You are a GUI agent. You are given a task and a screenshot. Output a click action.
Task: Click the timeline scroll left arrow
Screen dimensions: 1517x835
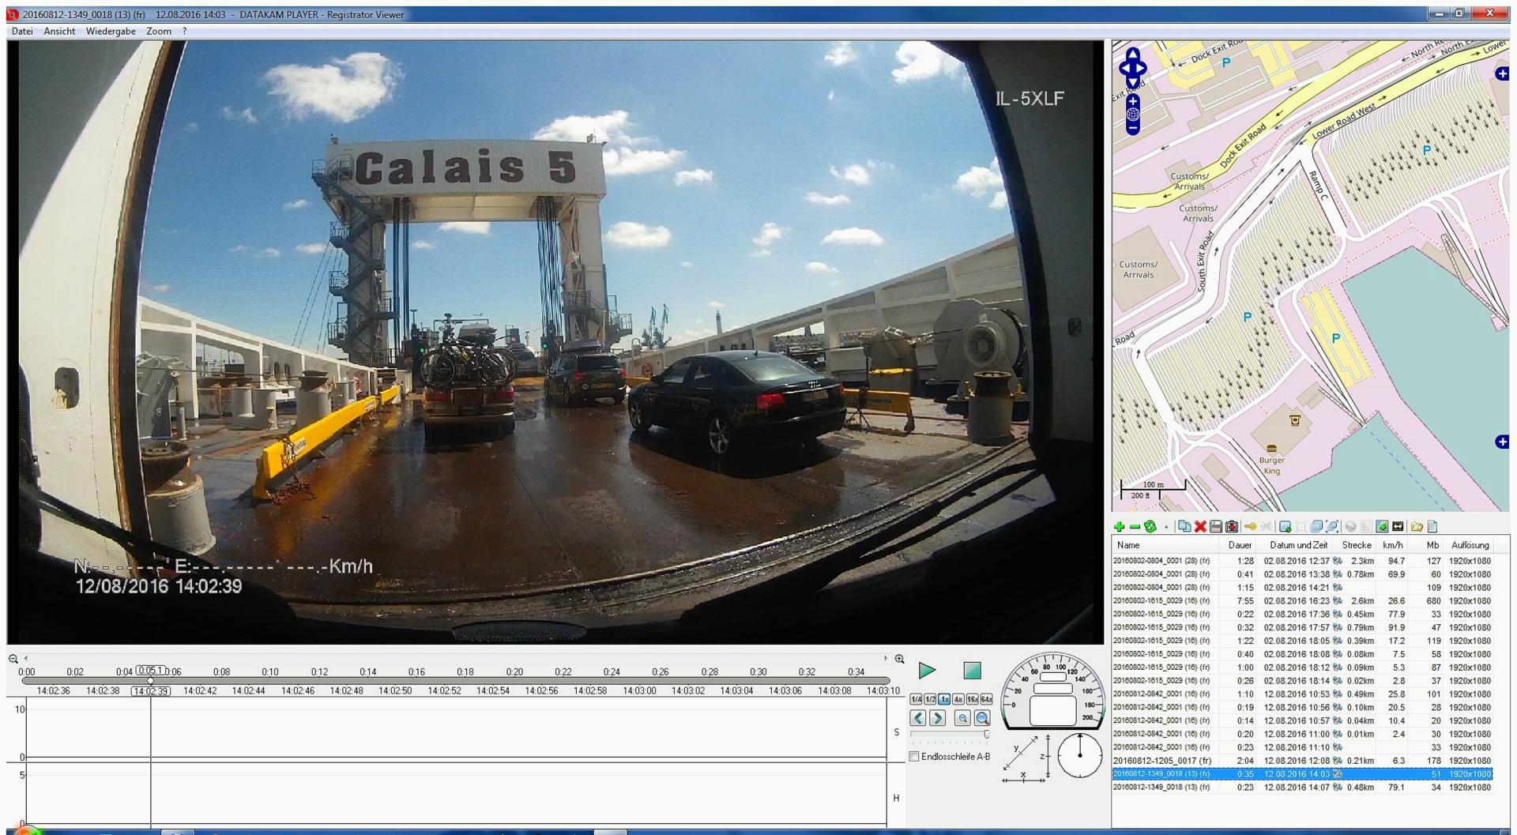click(x=26, y=658)
